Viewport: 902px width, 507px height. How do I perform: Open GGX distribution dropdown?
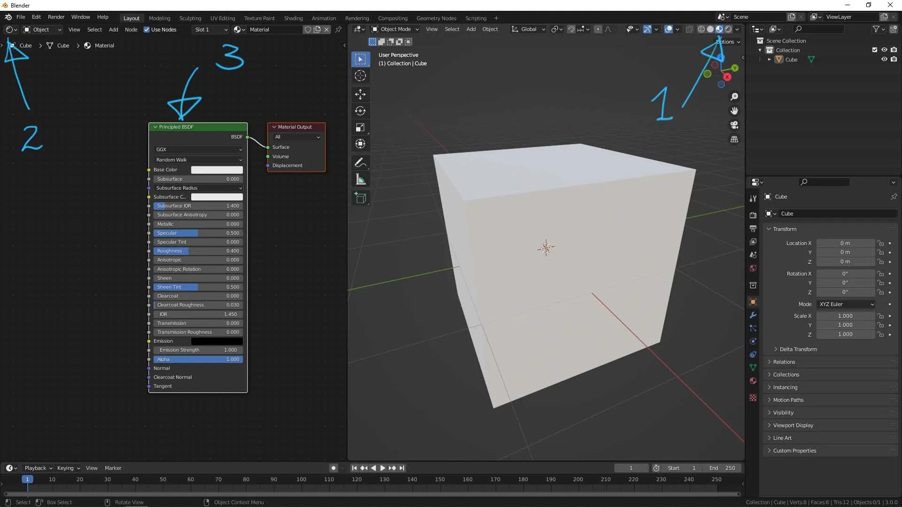click(198, 149)
